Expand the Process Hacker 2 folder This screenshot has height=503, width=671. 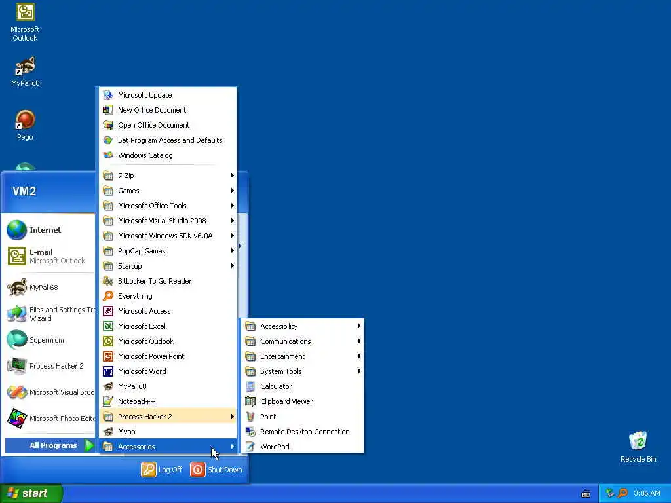pyautogui.click(x=168, y=416)
